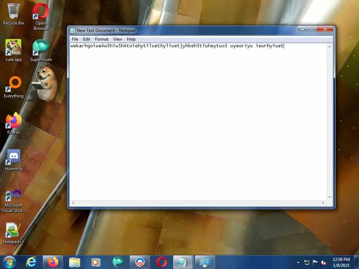Open the Help menu in Notepad
Screen dimensions: 359x269
click(x=131, y=39)
